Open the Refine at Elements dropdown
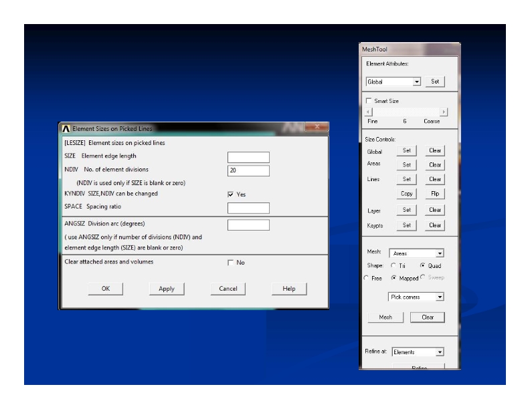This screenshot has height=409, width=530. (439, 352)
